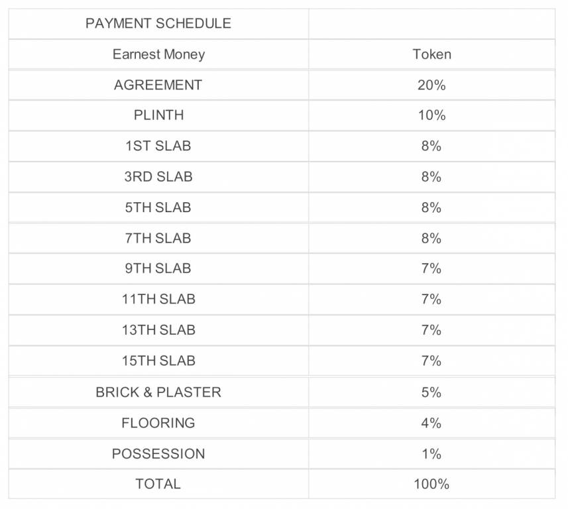Image resolution: width=568 pixels, height=509 pixels.
Task: Select the PLINTH row label
Action: click(x=158, y=115)
